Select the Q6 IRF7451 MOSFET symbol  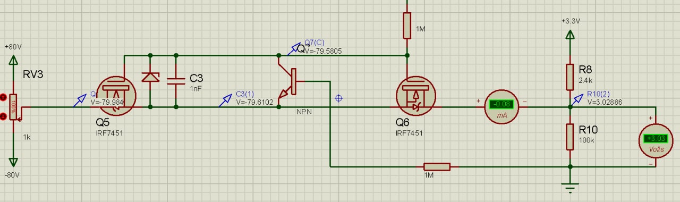[416, 96]
